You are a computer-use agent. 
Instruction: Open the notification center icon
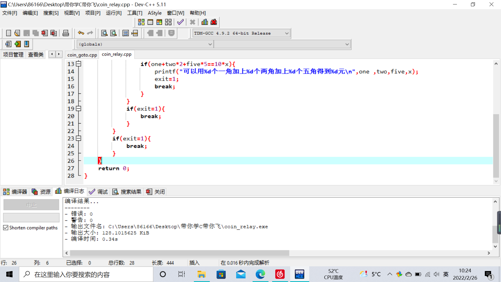(x=489, y=275)
